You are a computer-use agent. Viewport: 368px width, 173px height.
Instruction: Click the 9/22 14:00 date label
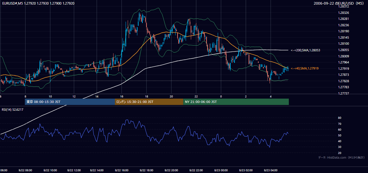coord(97,170)
